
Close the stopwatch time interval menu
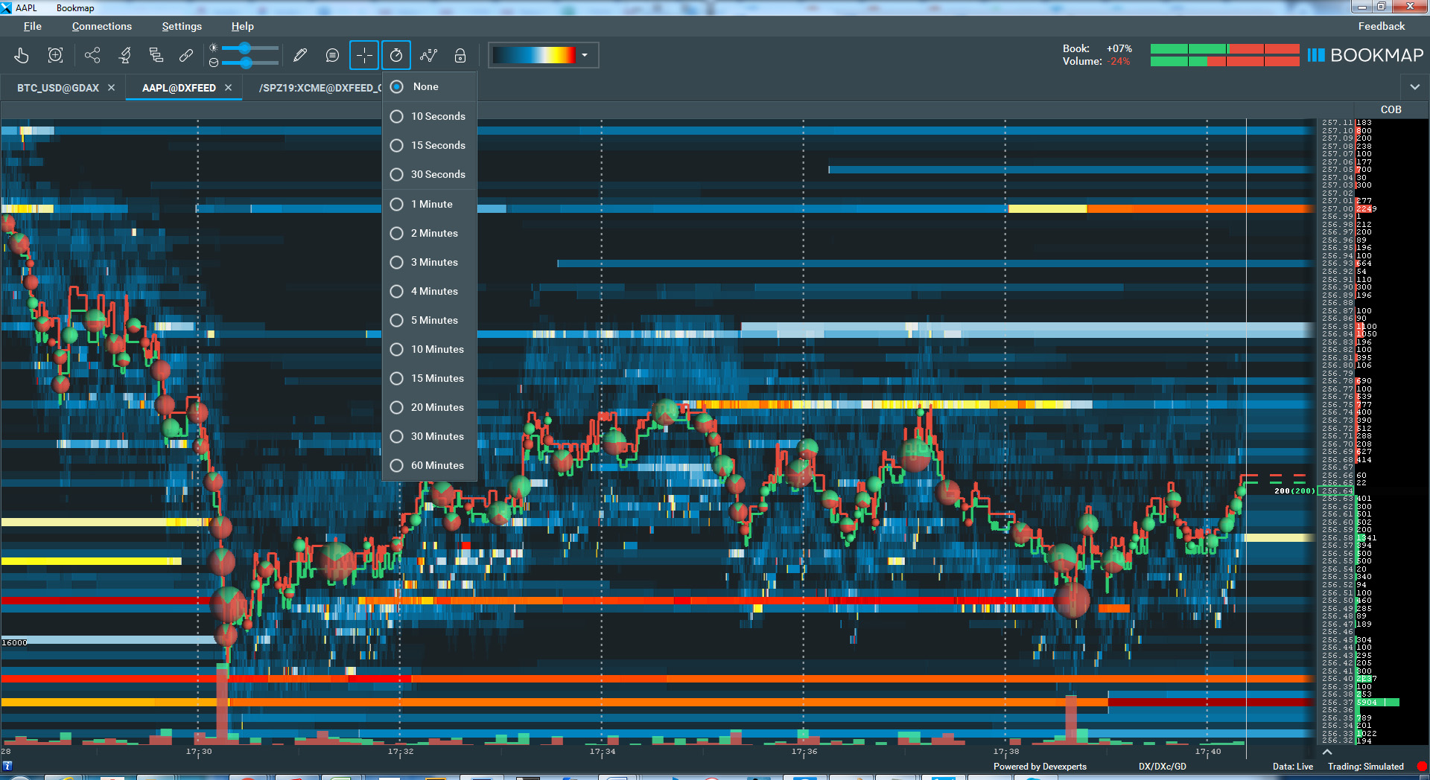coord(396,55)
